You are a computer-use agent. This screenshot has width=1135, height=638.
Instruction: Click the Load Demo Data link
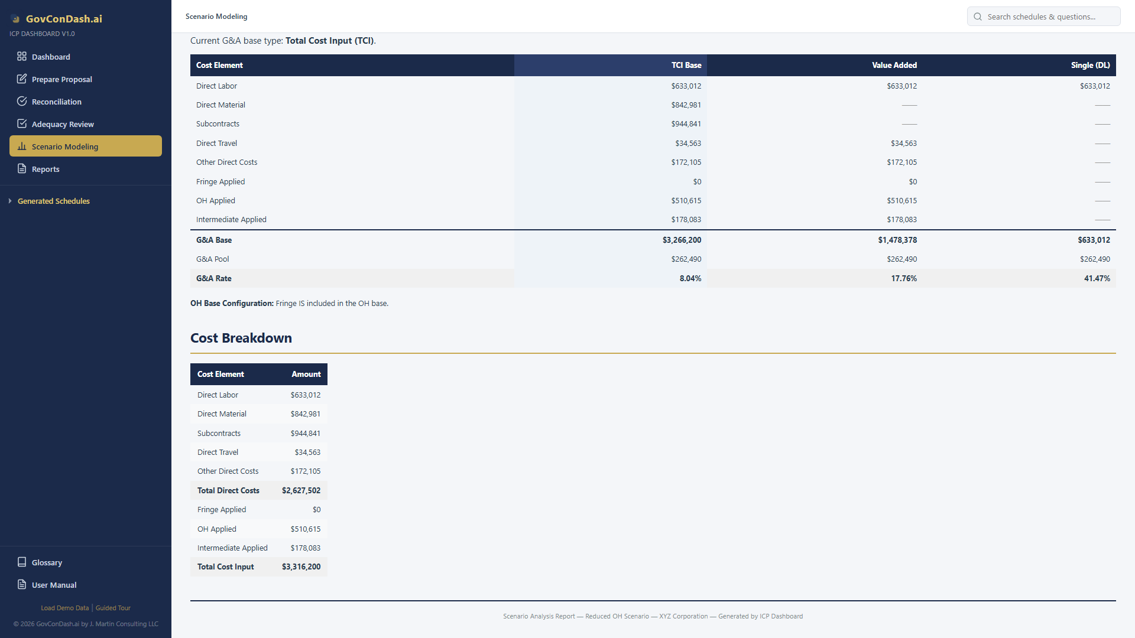[x=64, y=608]
